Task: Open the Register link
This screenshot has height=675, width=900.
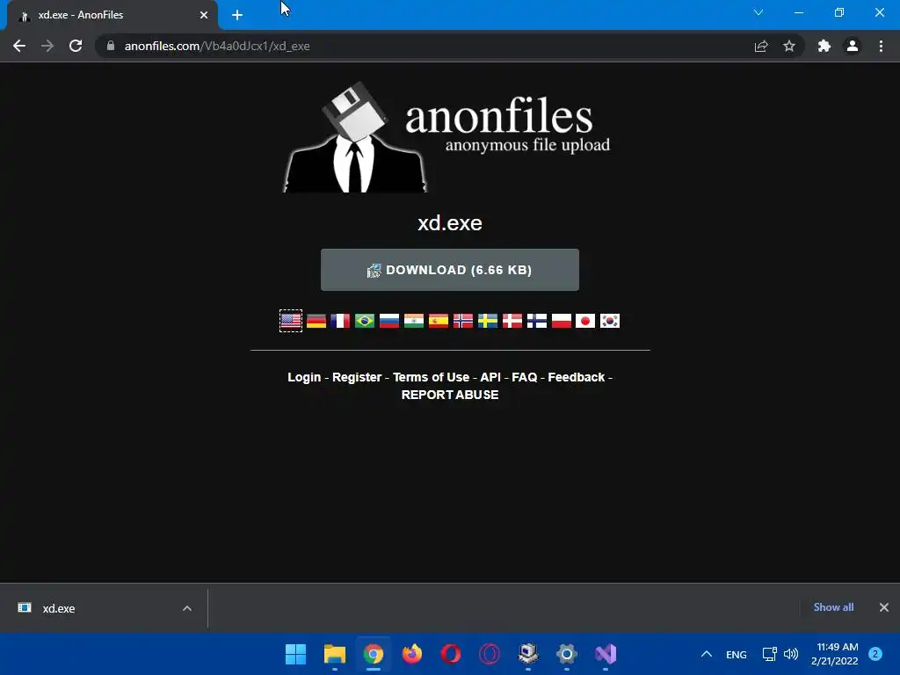Action: coord(357,377)
